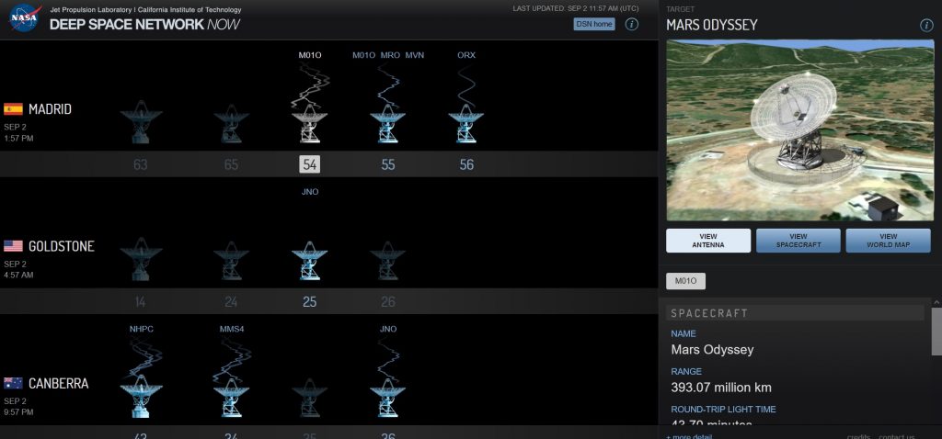Select Goldstone antenna dish 26
This screenshot has width=942, height=439.
388,260
